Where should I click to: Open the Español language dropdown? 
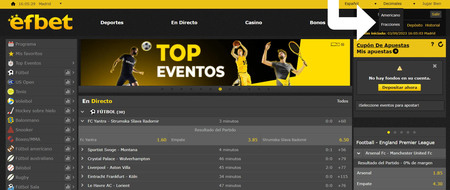361,4
